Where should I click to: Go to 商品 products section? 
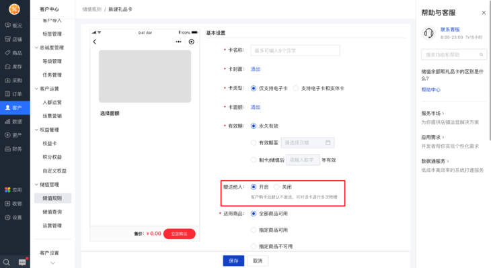[13, 53]
